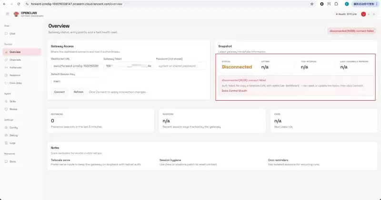Click the Session hygiene note heading
Screen dimensions: 381x200
tap(170, 160)
